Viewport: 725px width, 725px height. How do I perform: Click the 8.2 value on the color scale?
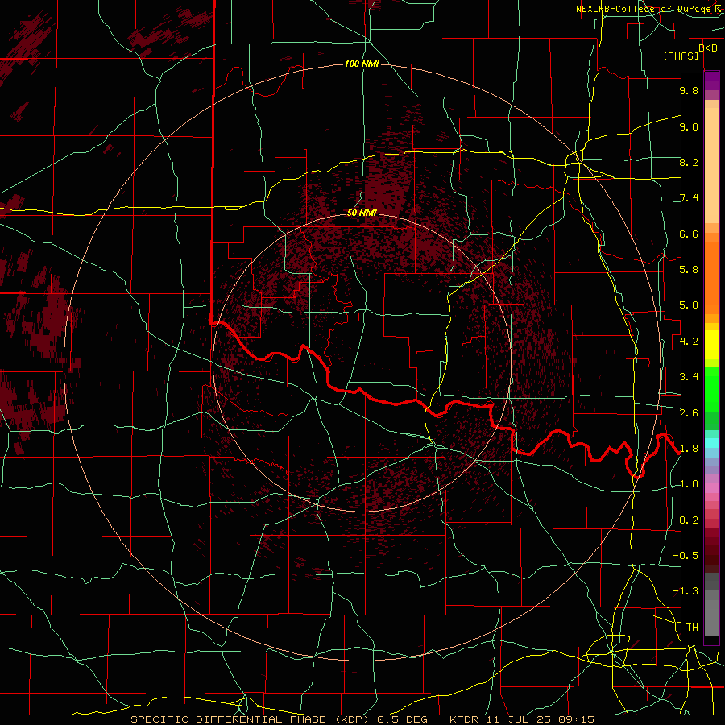[689, 162]
